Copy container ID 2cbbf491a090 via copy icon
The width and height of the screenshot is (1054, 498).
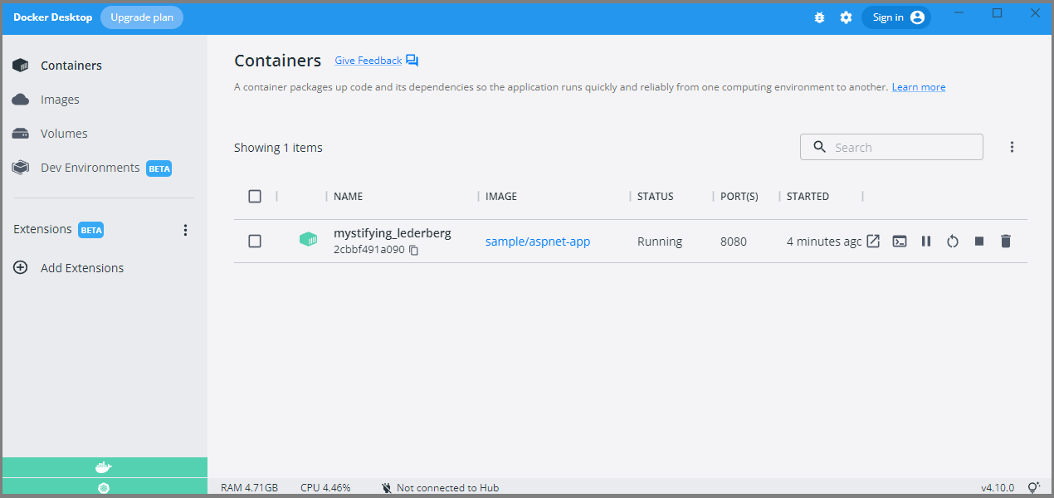(x=414, y=250)
